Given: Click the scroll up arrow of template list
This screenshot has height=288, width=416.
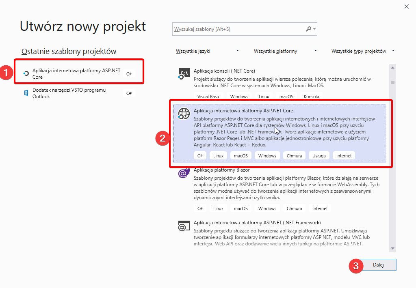Looking at the screenshot, I should tap(392, 67).
